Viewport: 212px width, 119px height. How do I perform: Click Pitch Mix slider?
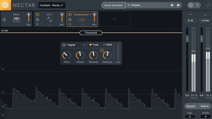pyautogui.click(x=29, y=18)
